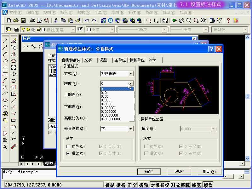Viewport: 252px width, 189px height.
Task: Select the Polygon draw tool
Action: coord(5,67)
